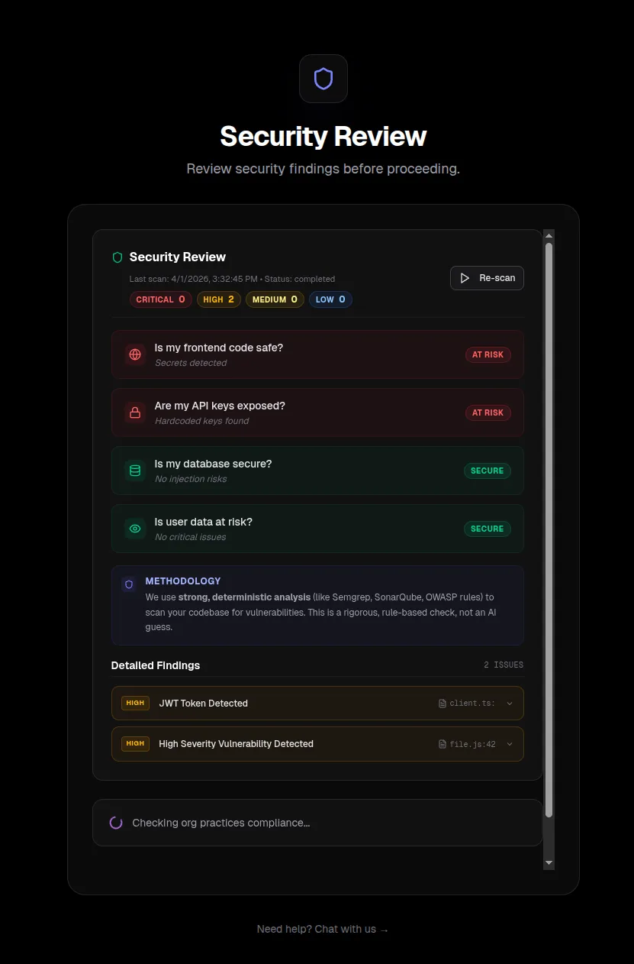Click the file icon beside file.js:42
This screenshot has height=964, width=634.
click(441, 743)
